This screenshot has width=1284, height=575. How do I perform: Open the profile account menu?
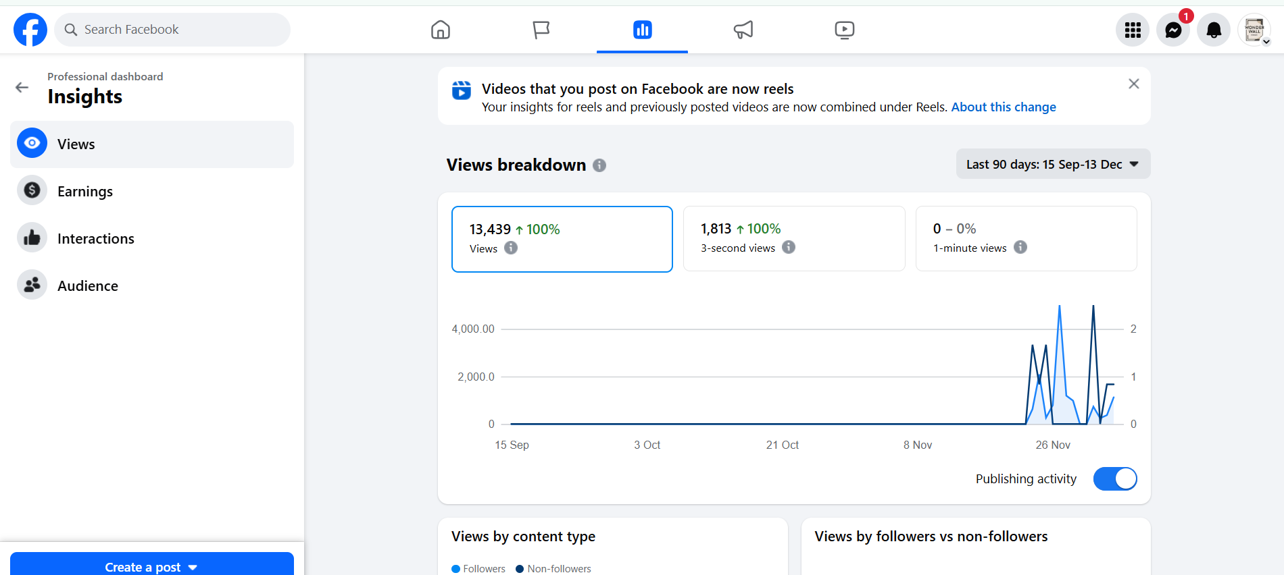click(x=1254, y=30)
